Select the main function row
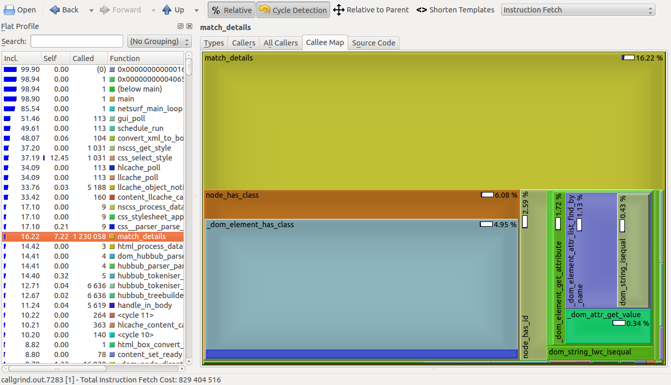Screen dimensions: 671x385 tap(93, 99)
